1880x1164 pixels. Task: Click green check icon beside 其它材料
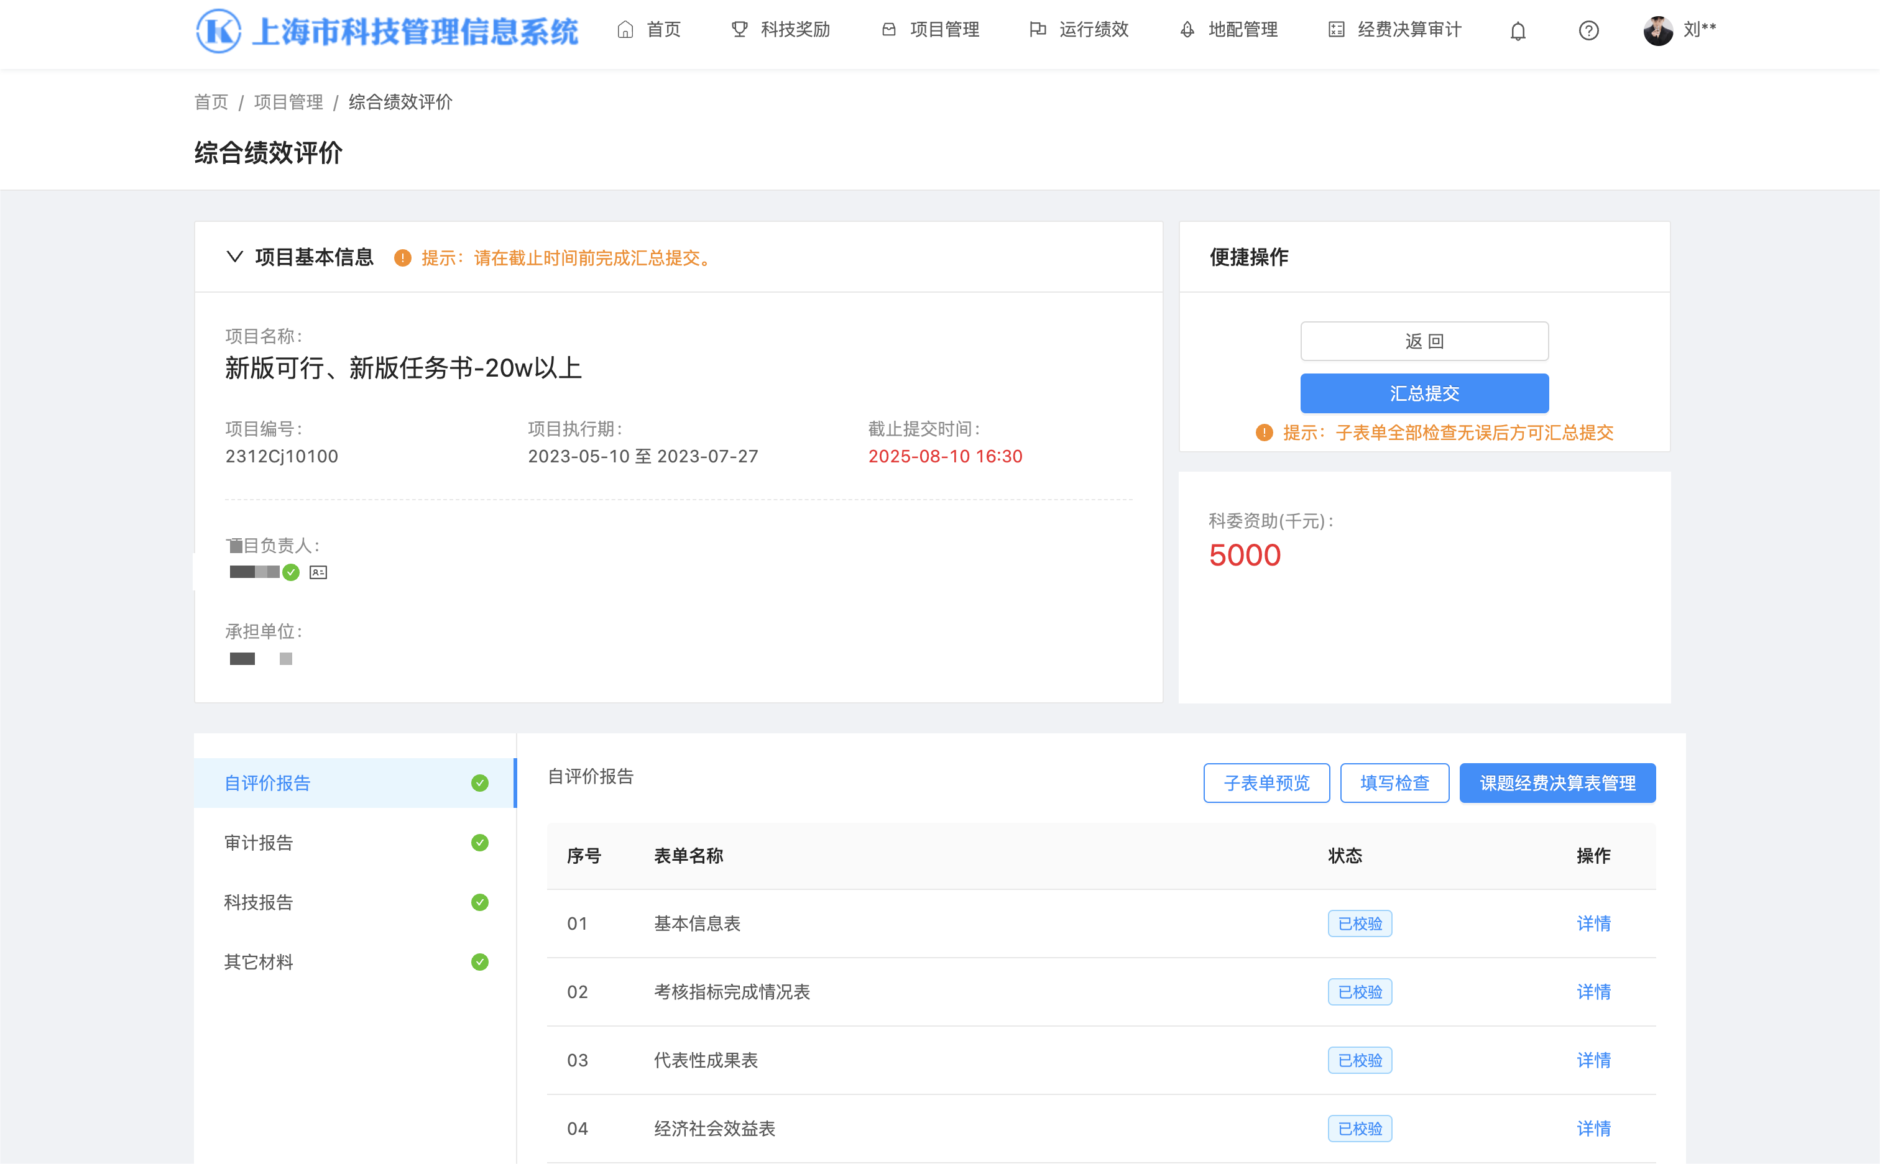click(x=479, y=962)
